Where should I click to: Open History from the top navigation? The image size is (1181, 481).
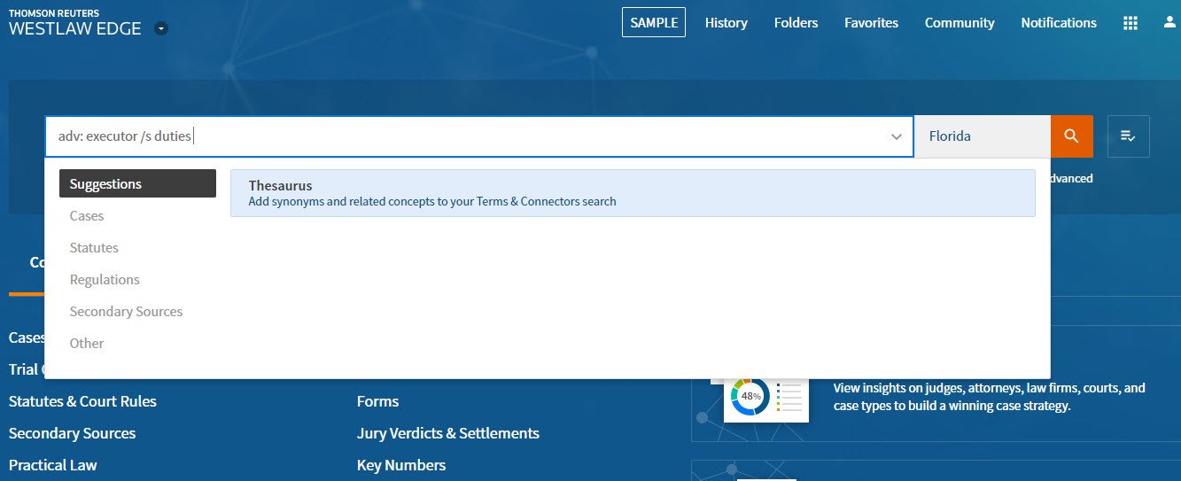(726, 23)
